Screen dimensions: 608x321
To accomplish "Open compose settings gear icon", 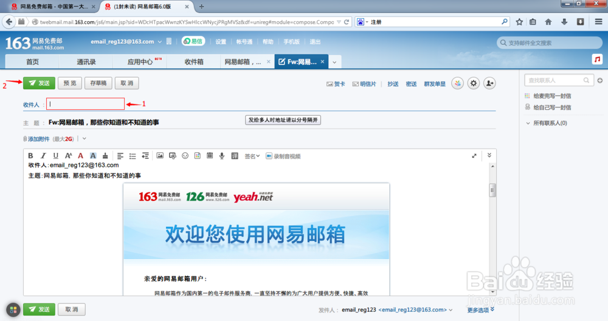I will (474, 83).
